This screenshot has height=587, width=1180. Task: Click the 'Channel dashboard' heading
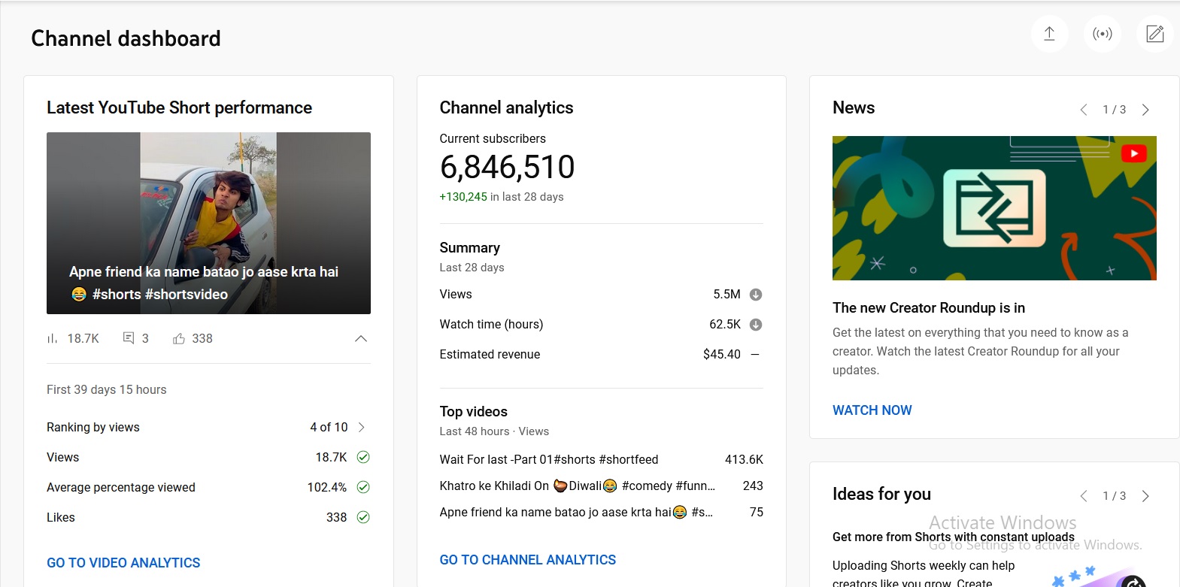(x=126, y=38)
